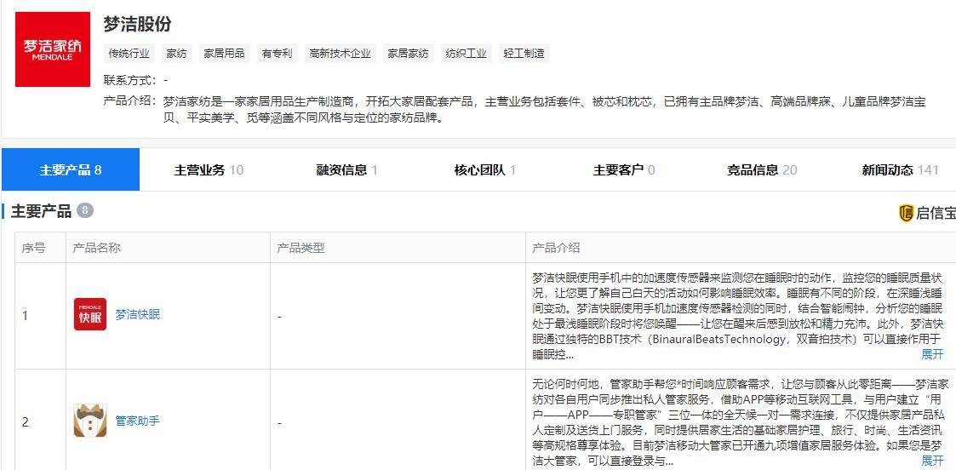Open the 融资信息 tab
Screen dimensions: 956x470
(346, 169)
